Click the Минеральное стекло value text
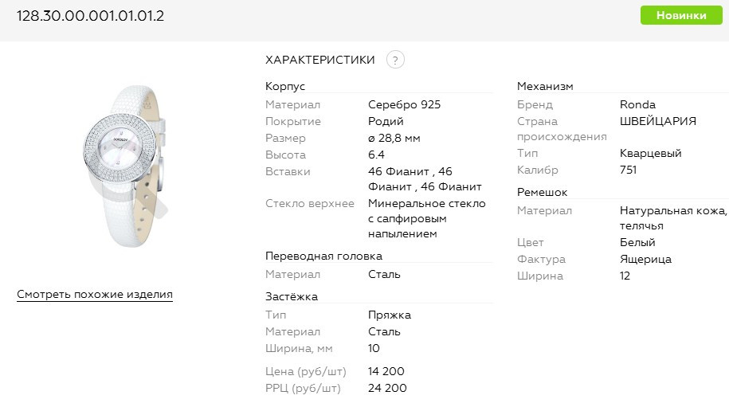729x407 pixels. click(x=427, y=218)
